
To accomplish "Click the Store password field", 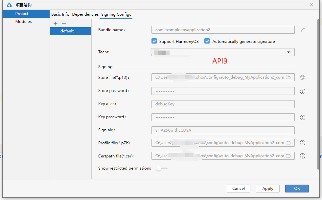I will [223, 91].
